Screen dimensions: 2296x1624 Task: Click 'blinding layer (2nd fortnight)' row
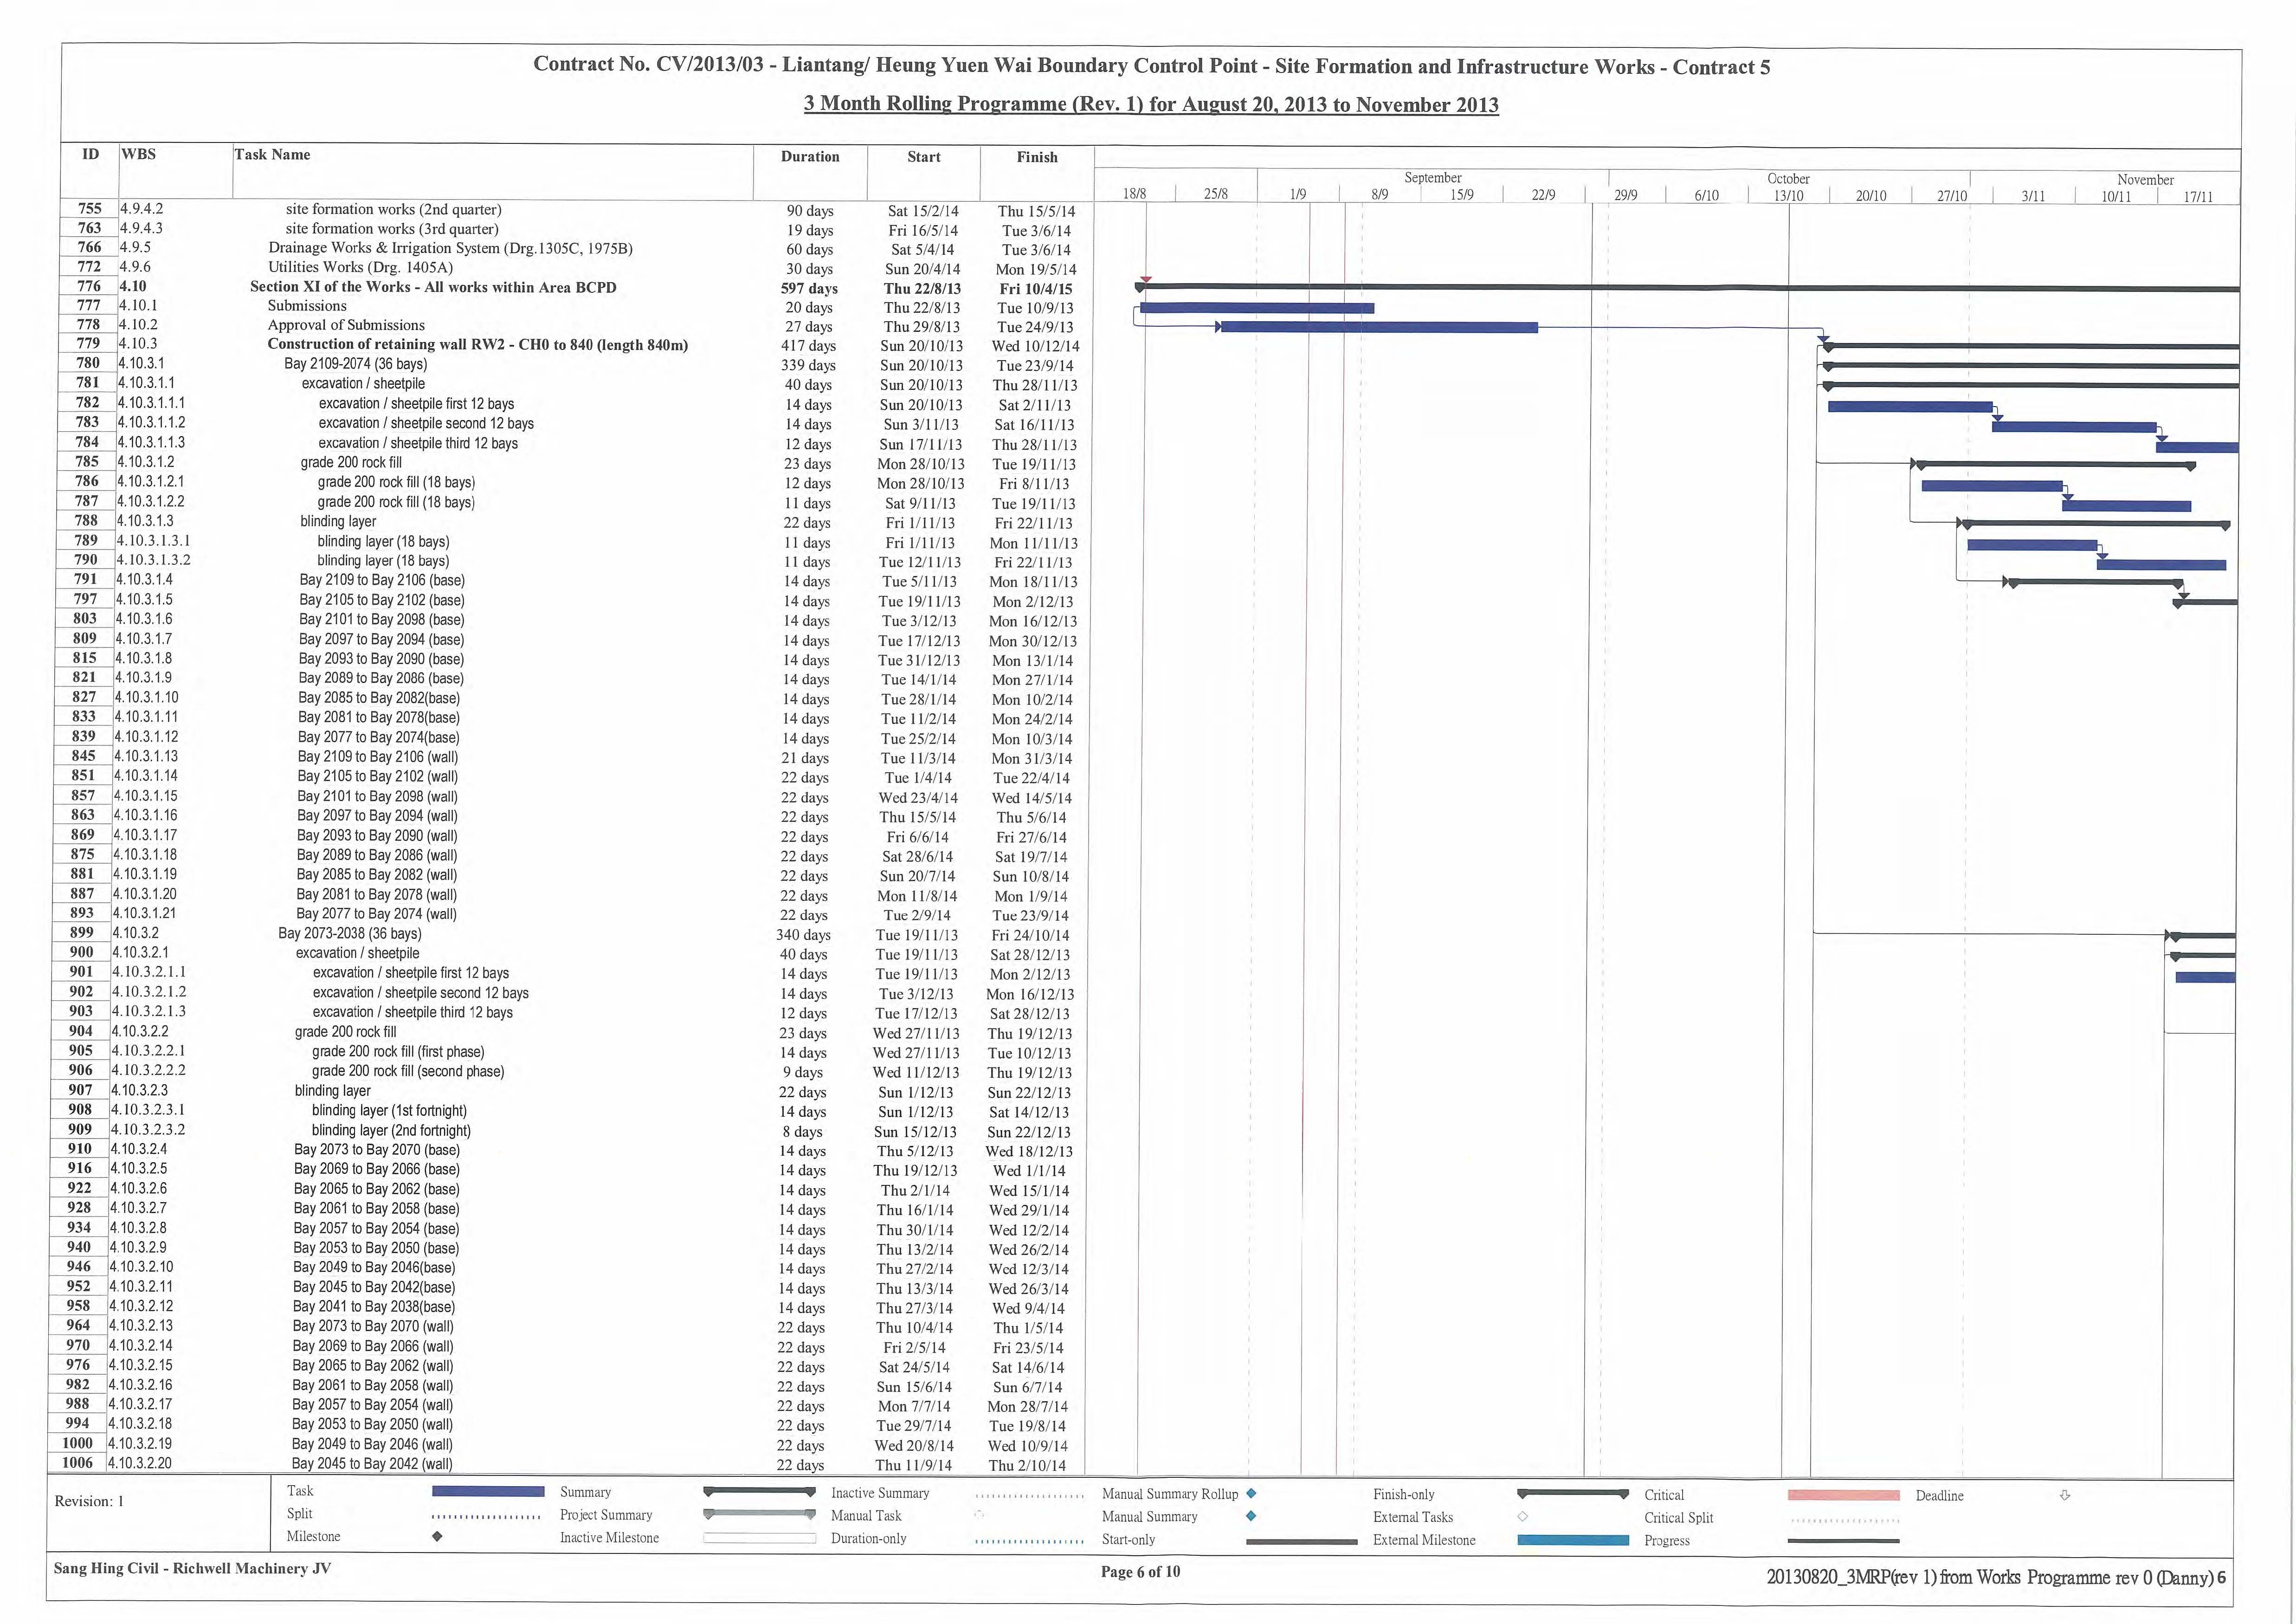pyautogui.click(x=391, y=1130)
